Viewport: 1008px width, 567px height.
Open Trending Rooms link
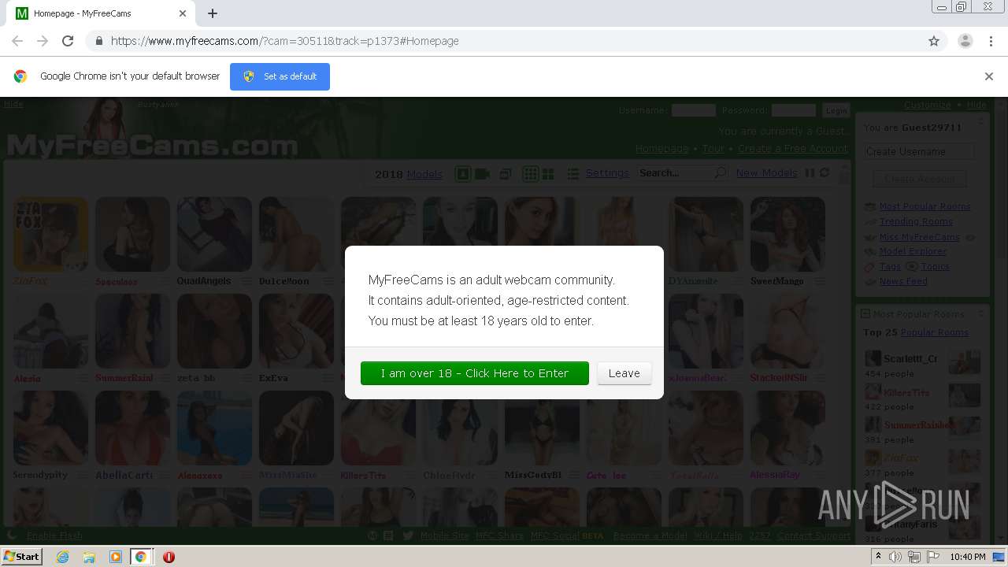(x=916, y=221)
